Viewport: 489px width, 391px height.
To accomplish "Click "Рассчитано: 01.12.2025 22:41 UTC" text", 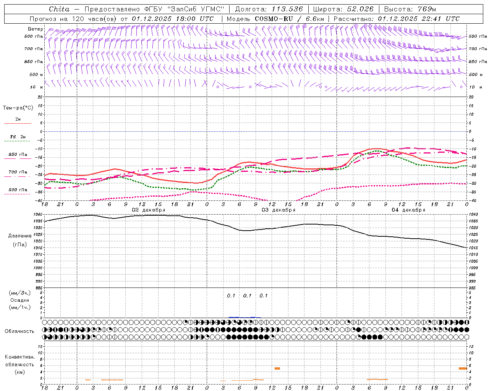I will (397, 19).
